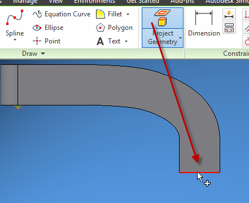Screen dimensions: 249x203
Task: Open the Text tool dropdown arrow
Action: tap(126, 41)
